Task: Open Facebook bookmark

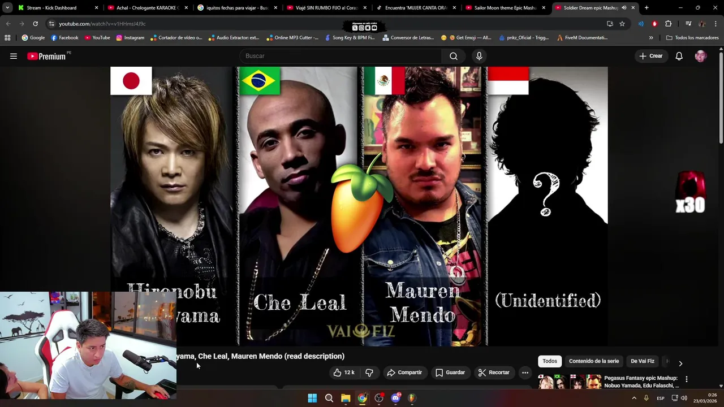Action: [64, 38]
